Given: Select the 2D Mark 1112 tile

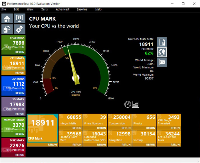Looking at the screenshot, I should point(13,84).
